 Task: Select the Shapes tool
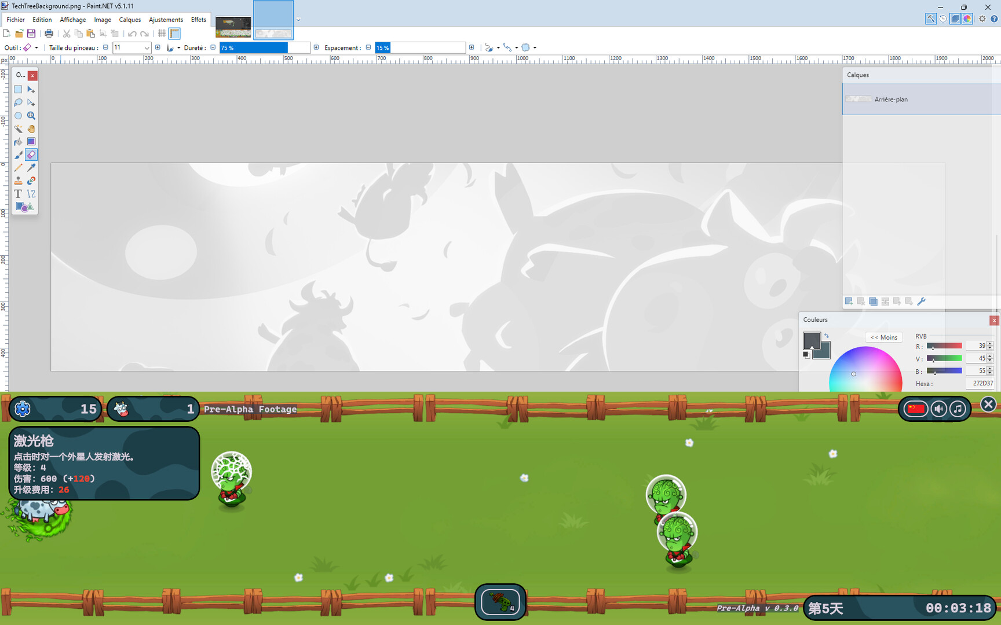[24, 207]
